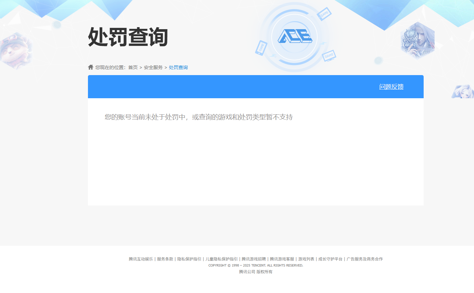Contact 腾讯游戏客服 customer service
Screen dimensions: 474x293
click(x=282, y=259)
